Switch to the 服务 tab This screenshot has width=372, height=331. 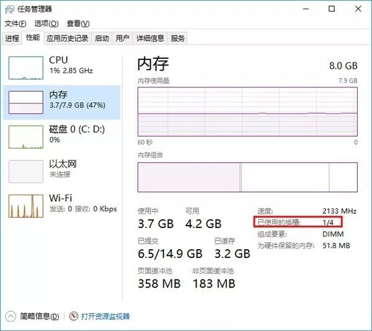(178, 38)
